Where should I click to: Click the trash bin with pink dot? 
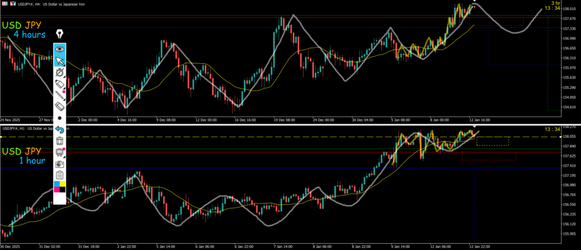pos(60,152)
